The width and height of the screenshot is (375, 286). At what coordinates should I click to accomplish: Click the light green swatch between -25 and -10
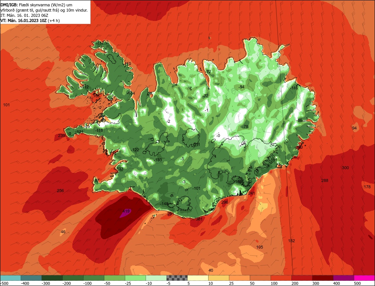pos(135,278)
